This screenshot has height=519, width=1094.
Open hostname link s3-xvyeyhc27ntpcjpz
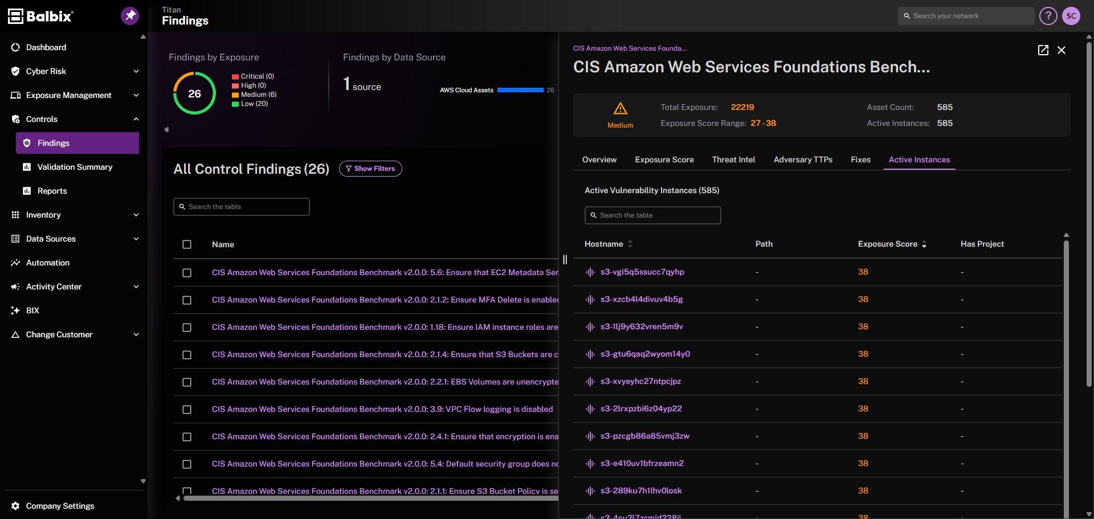click(640, 381)
